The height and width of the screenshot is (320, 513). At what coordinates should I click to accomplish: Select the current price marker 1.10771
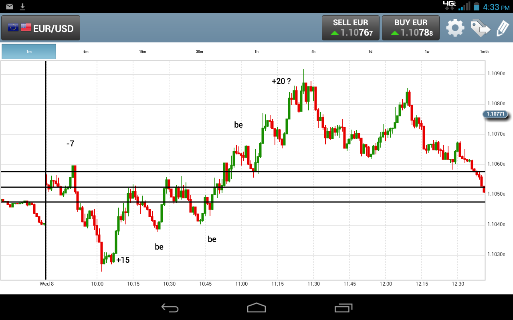coord(495,114)
